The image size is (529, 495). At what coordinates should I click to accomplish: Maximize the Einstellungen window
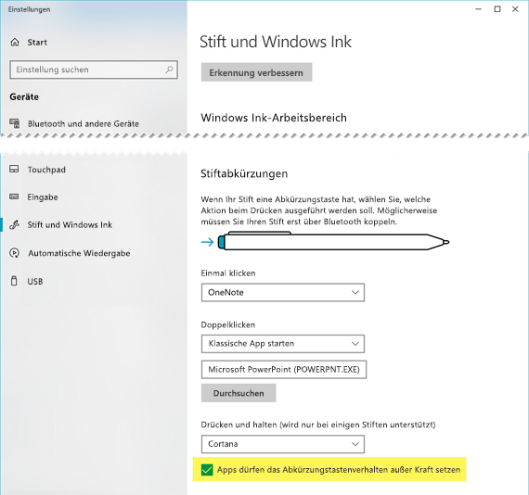click(497, 9)
